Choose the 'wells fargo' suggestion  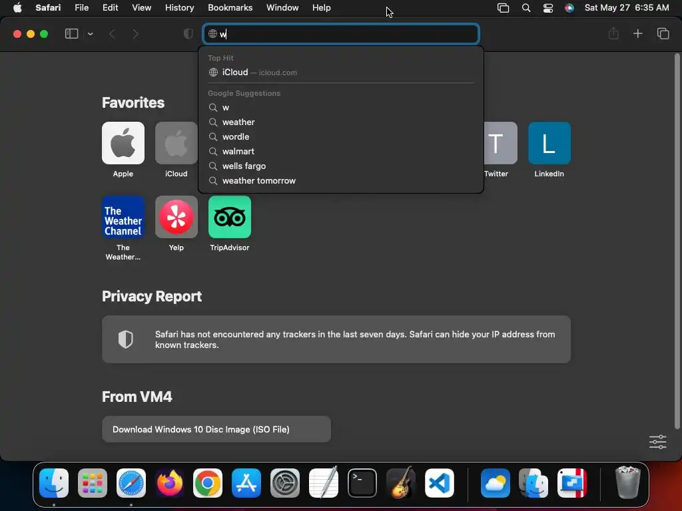coord(341,166)
